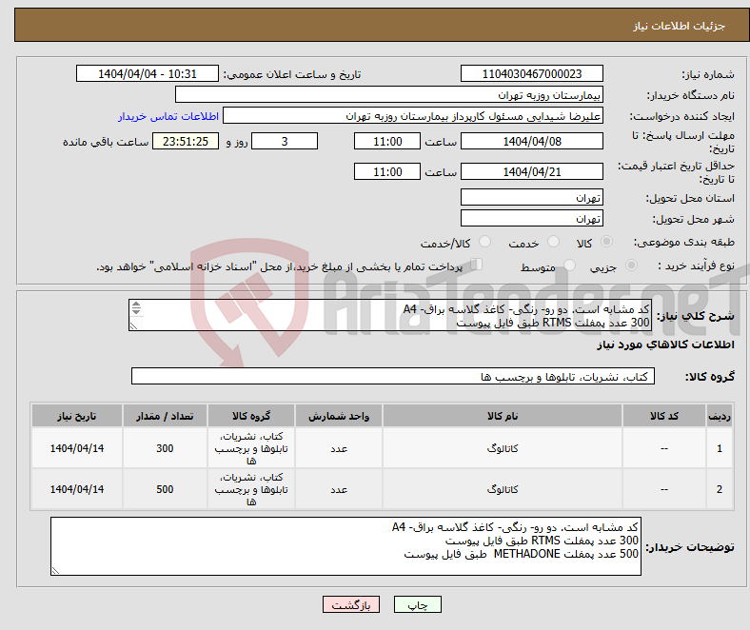Viewport: 750px width, 630px height.
Task: Select the جزیی purchase type radio
Action: coord(631,265)
